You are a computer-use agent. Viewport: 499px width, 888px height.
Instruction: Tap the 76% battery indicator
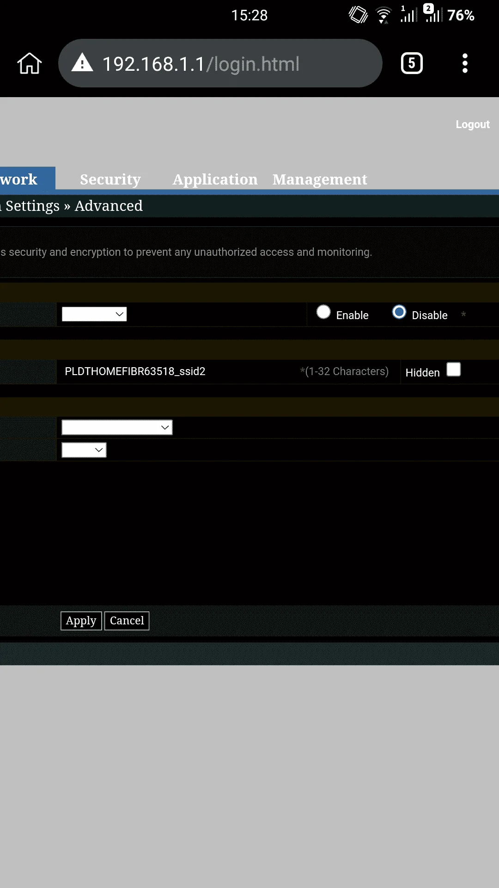coord(461,15)
